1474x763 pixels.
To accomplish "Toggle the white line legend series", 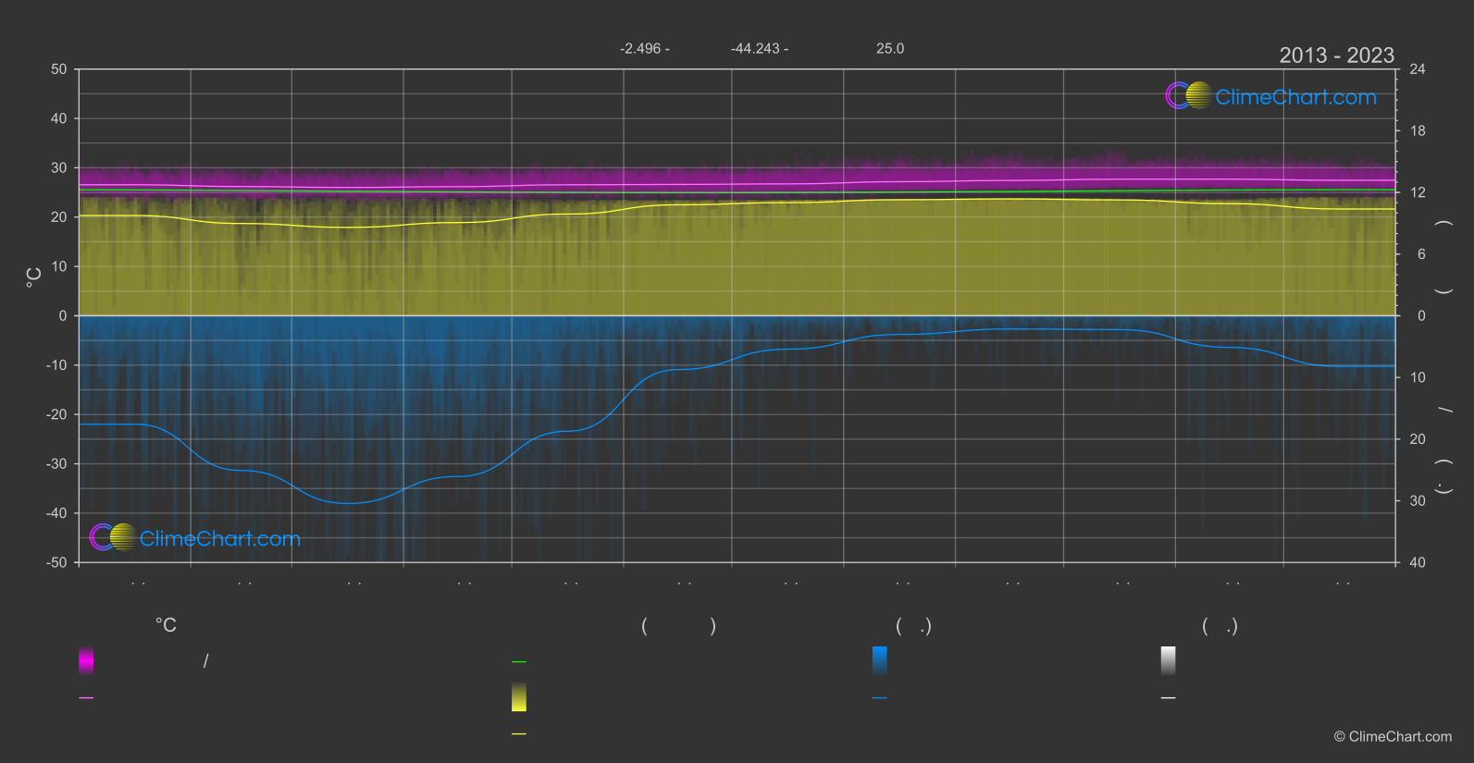I will (1168, 698).
